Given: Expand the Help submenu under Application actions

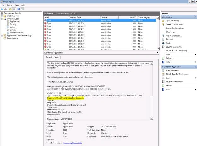Looking at the screenshot, I should (195, 62).
